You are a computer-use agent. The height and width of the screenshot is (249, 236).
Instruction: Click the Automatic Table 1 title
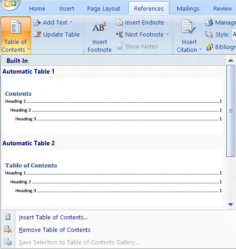[x=28, y=71]
